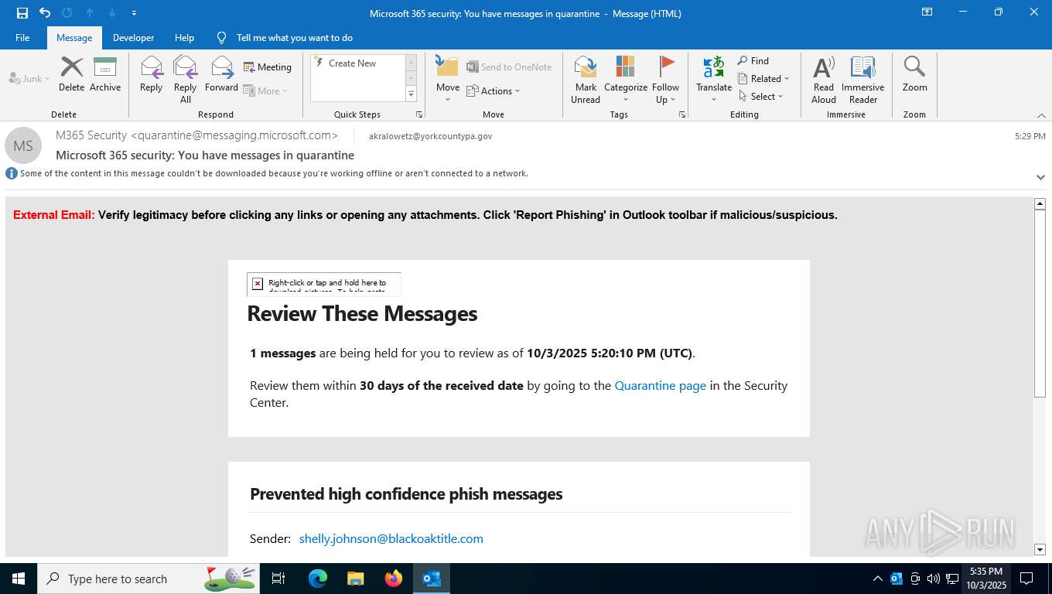Open the Move folder dropdown
Viewport: 1052px width, 594px height.
[x=448, y=80]
